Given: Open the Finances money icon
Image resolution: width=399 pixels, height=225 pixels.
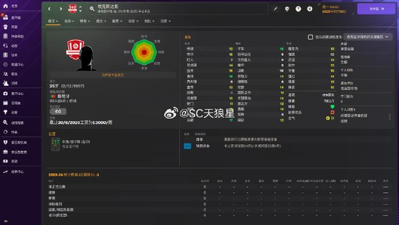Looking at the screenshot, I should pyautogui.click(x=5, y=161).
